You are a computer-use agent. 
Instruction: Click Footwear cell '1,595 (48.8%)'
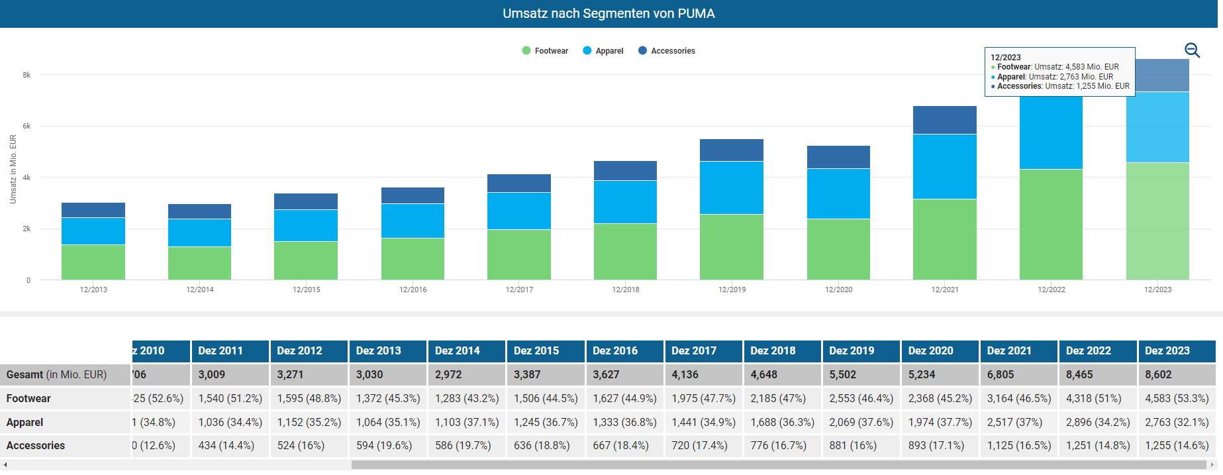coord(309,399)
